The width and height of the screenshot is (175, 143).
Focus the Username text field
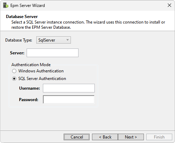69,88
